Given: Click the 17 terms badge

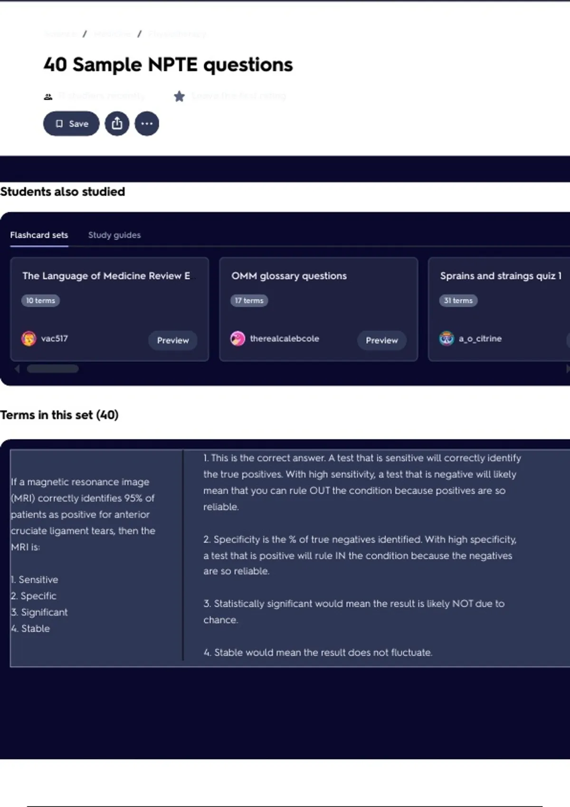Looking at the screenshot, I should pos(249,300).
